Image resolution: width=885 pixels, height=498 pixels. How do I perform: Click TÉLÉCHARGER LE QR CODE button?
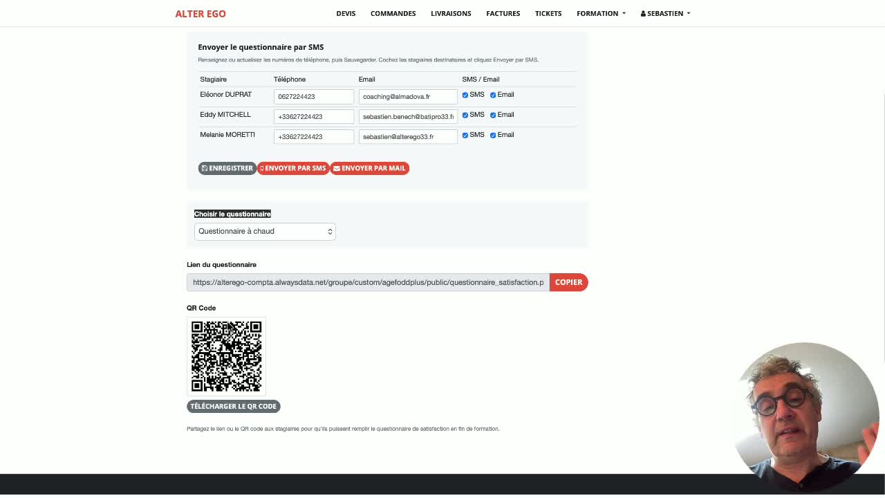(234, 407)
